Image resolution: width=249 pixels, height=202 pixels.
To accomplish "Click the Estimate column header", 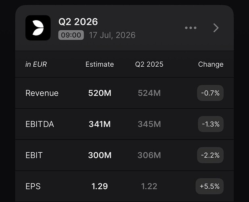I will point(100,64).
